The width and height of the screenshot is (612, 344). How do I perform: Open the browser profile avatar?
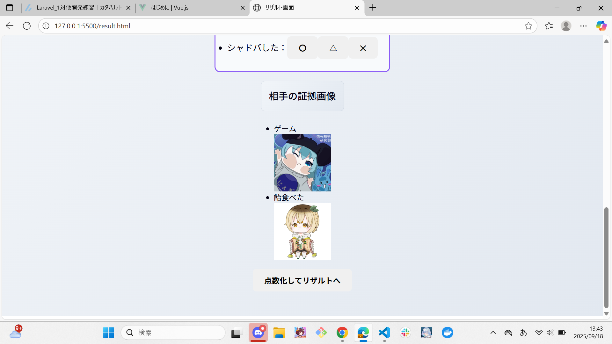566,26
